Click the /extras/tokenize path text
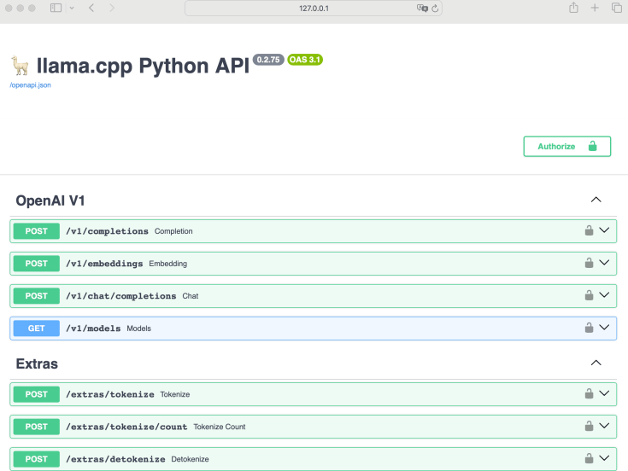 point(110,394)
